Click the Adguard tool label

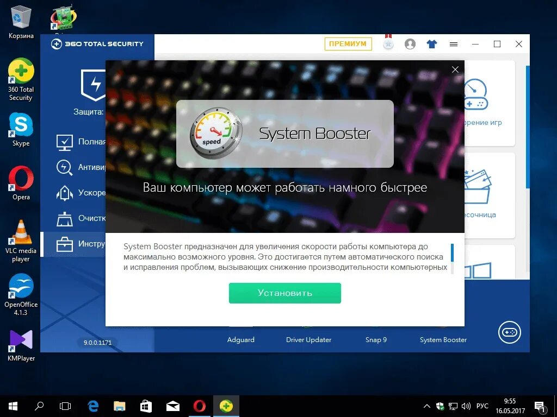241,340
